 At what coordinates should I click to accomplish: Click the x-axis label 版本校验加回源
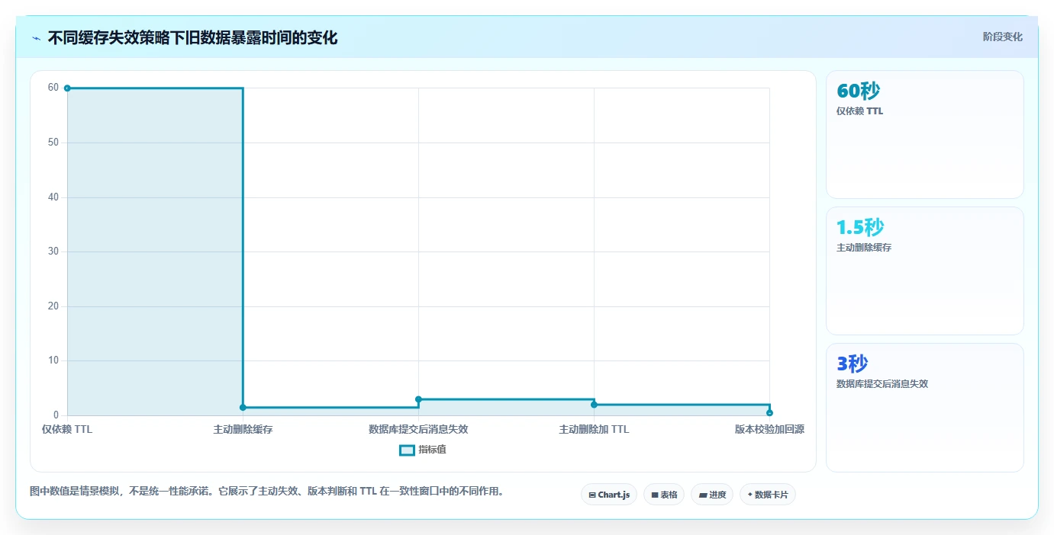[x=769, y=429]
